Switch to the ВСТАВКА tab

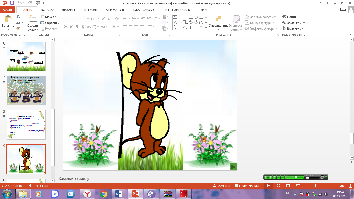click(48, 10)
